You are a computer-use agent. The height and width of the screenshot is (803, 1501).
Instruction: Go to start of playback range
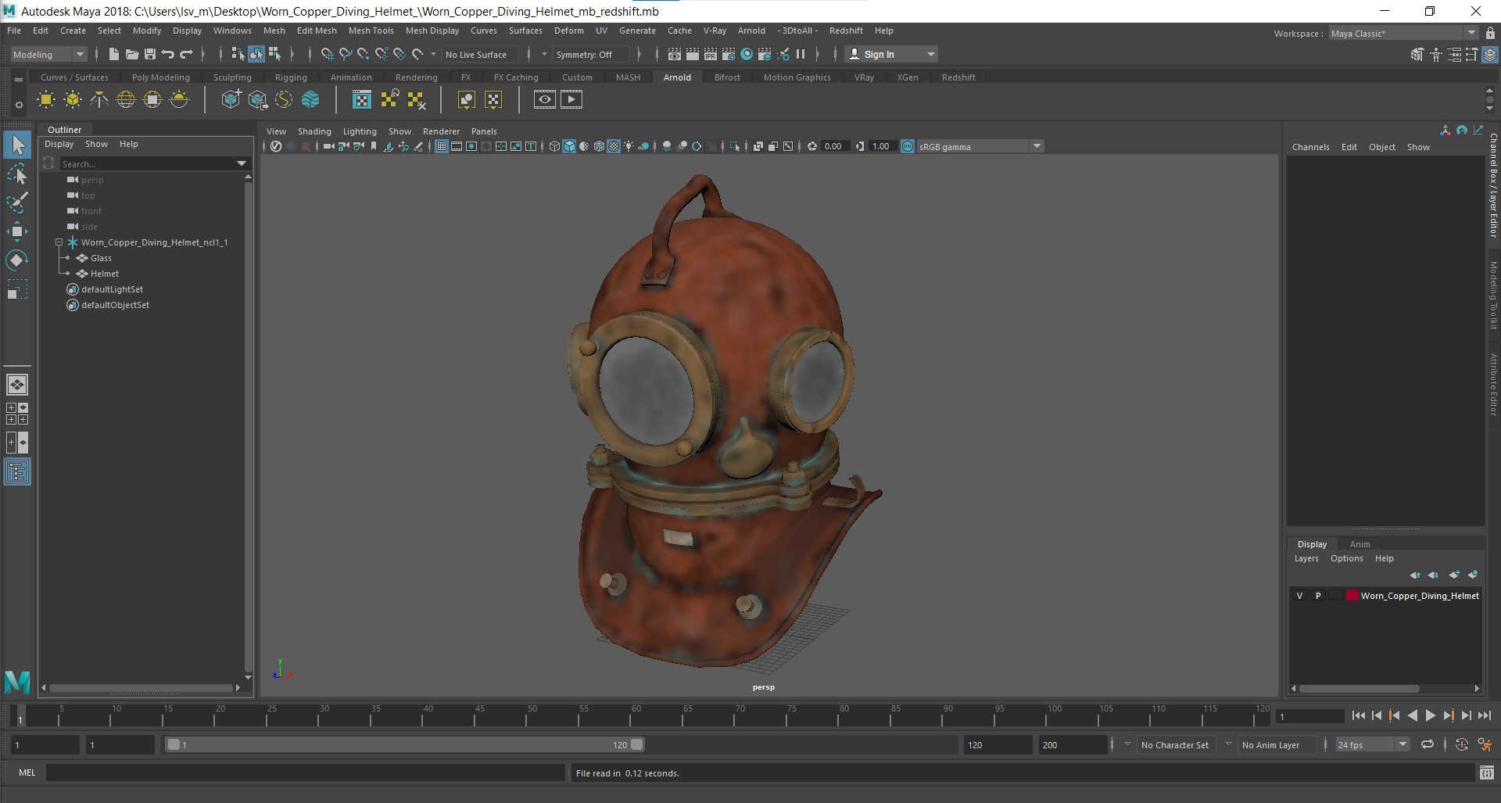tap(1358, 715)
